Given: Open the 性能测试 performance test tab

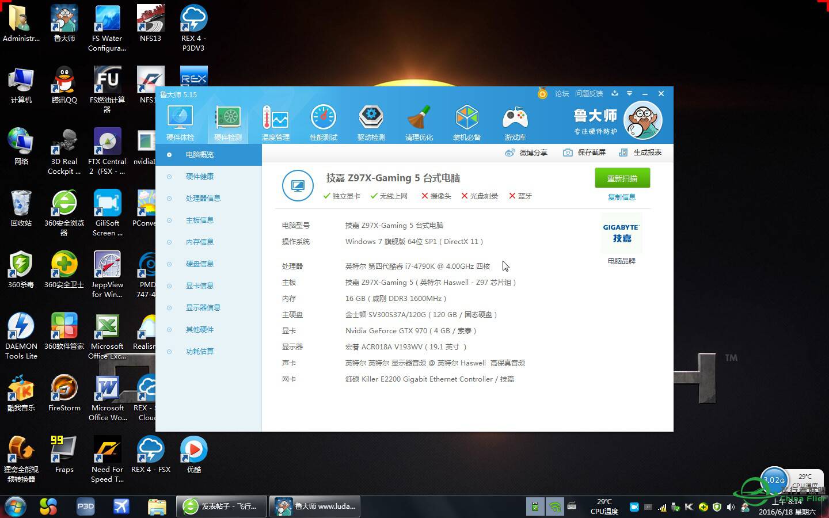Looking at the screenshot, I should pyautogui.click(x=324, y=123).
